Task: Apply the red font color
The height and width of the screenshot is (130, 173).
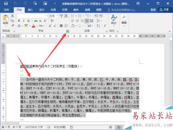Action: pyautogui.click(x=34, y=26)
